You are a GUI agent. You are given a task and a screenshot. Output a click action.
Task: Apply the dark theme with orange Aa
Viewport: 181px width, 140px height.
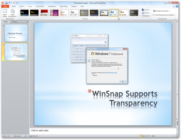coord(94,13)
